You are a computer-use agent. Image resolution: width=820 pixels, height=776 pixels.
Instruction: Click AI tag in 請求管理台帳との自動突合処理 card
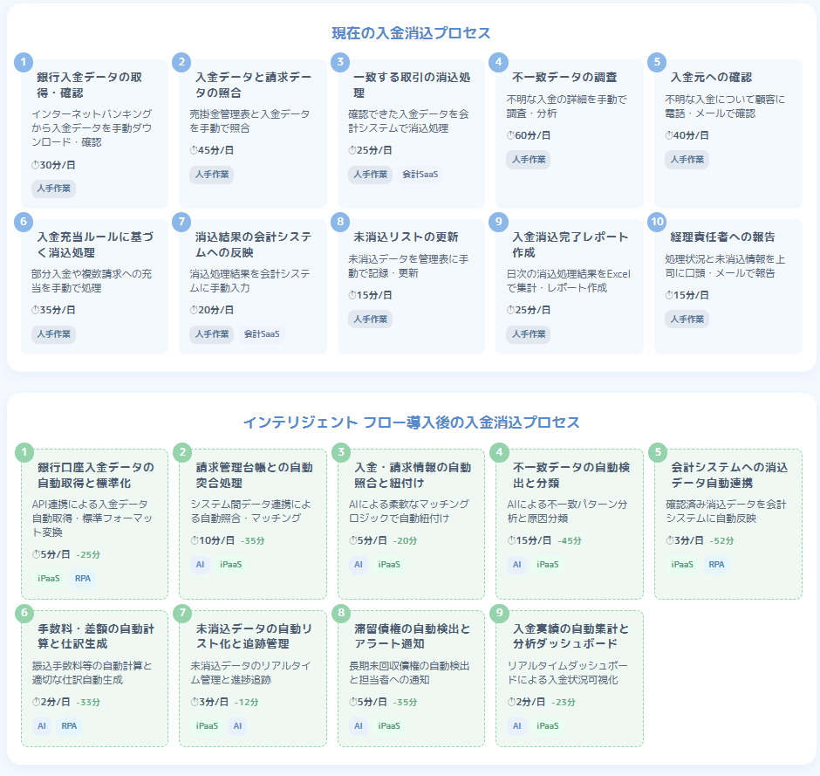click(x=200, y=564)
